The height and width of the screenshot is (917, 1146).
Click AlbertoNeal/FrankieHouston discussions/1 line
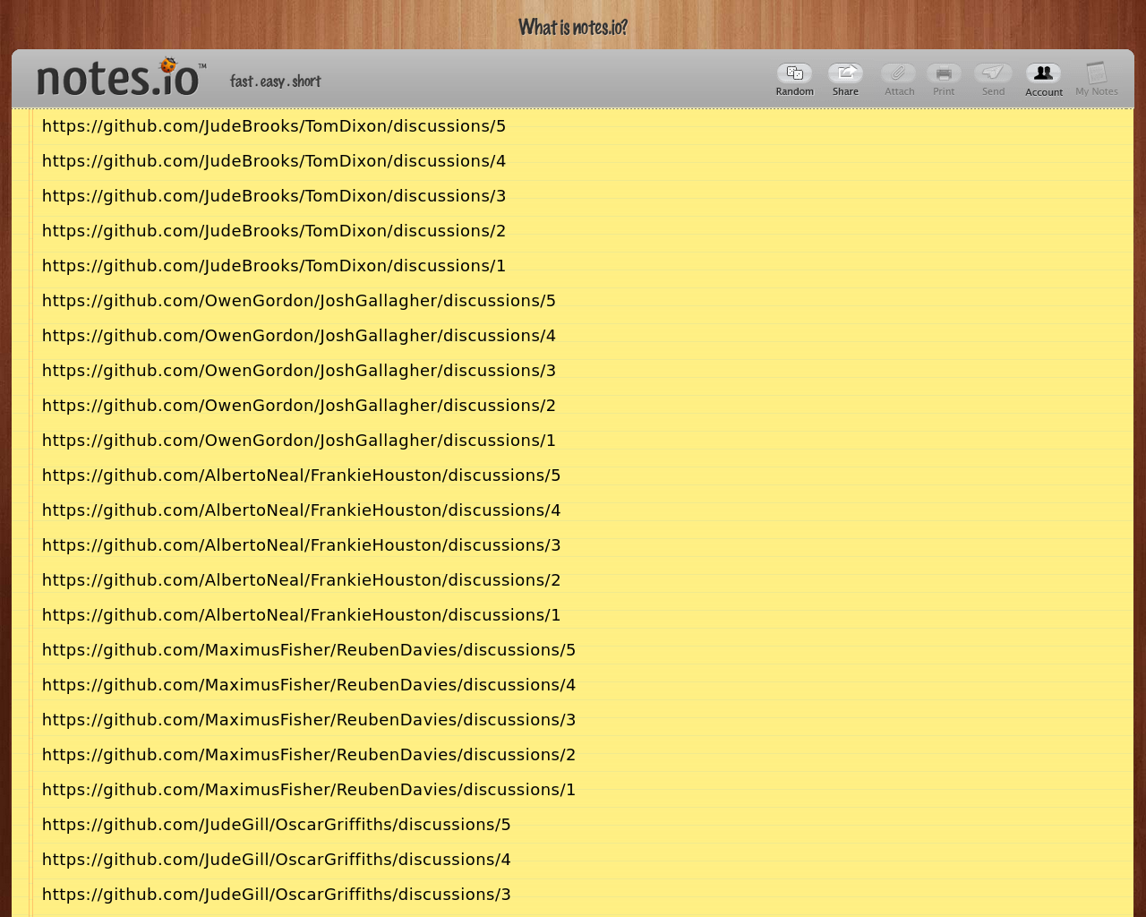302,615
